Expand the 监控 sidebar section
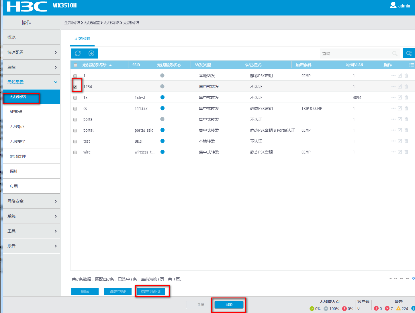The width and height of the screenshot is (415, 313). (32, 67)
